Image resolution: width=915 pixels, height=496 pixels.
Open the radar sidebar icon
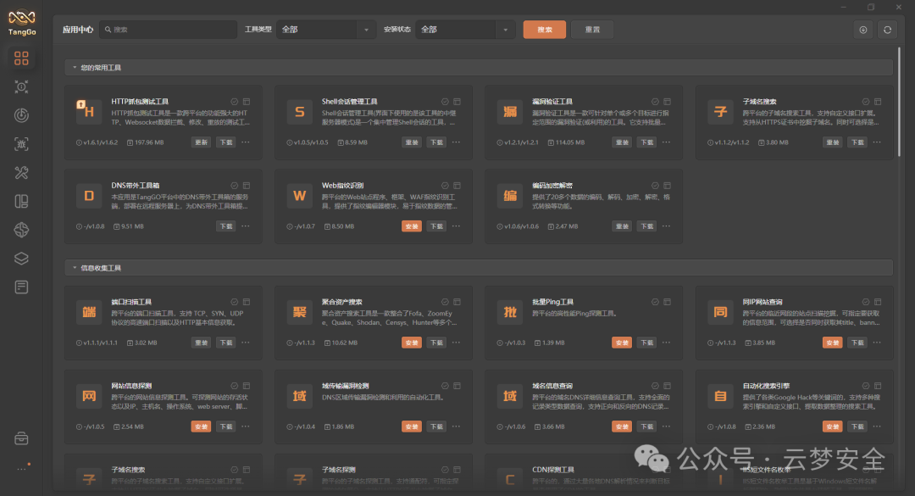[21, 115]
